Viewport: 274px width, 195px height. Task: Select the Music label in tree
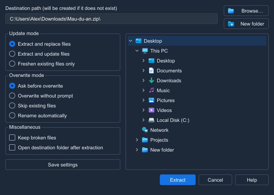coord(163,91)
